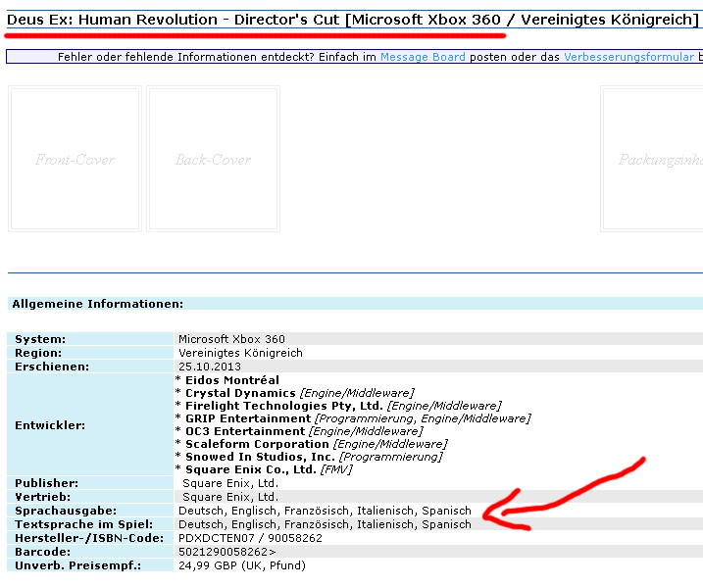703x588 pixels.
Task: Open the Verbesserungsformular link
Action: pyautogui.click(x=628, y=57)
